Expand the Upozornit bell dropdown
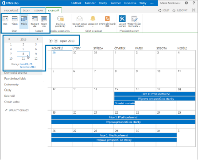 coord(93,27)
